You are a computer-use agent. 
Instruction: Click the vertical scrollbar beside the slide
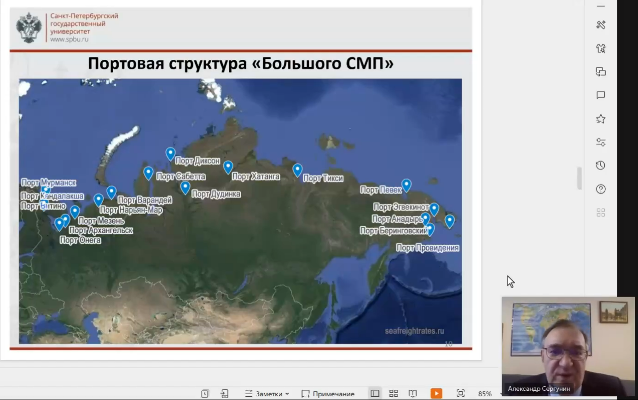580,178
